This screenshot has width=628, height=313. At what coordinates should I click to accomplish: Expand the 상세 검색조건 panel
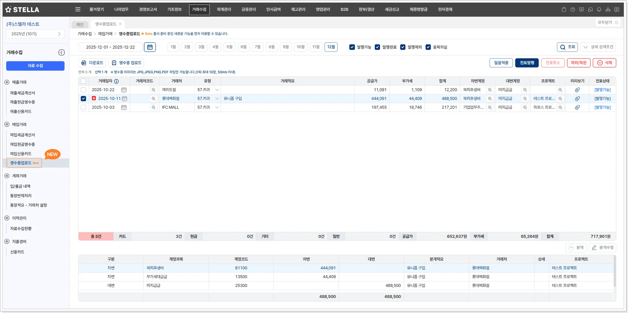click(x=598, y=47)
